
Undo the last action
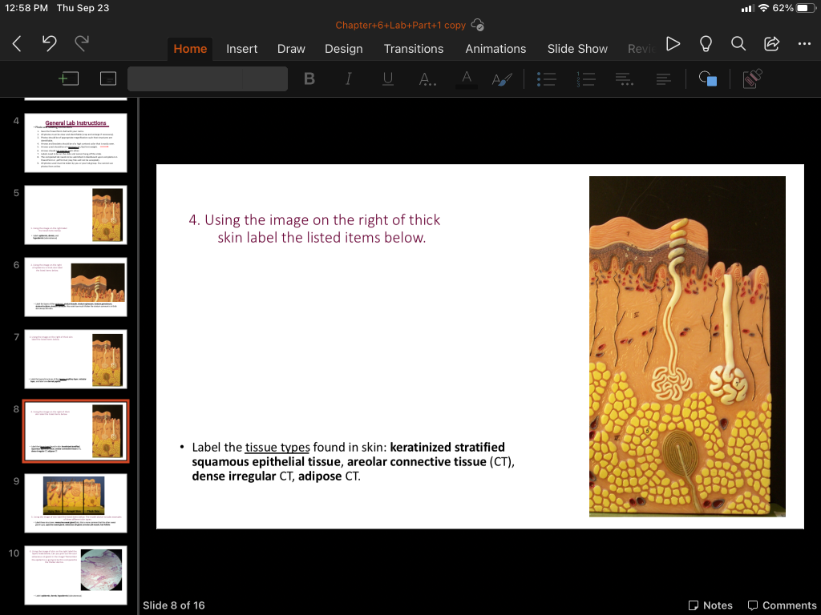(x=50, y=45)
